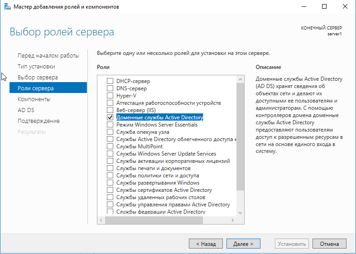This screenshot has height=254, width=356.
Task: Enable the DNS-сервер role checkbox
Action: click(110, 88)
